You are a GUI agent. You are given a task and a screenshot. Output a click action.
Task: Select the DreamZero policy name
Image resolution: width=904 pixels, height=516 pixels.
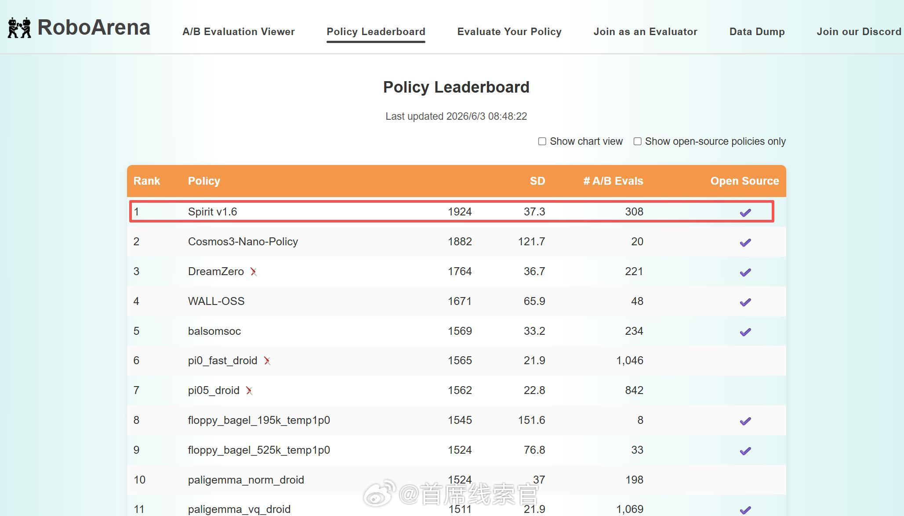tap(216, 271)
